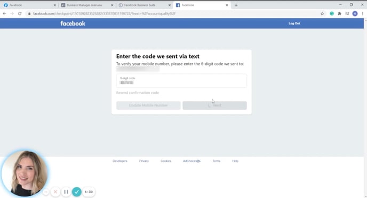Pause the screen recording
367x198 pixels.
(66, 192)
